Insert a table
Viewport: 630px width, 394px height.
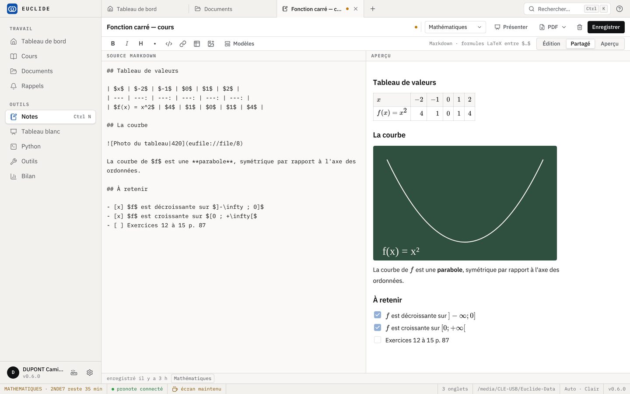197,44
